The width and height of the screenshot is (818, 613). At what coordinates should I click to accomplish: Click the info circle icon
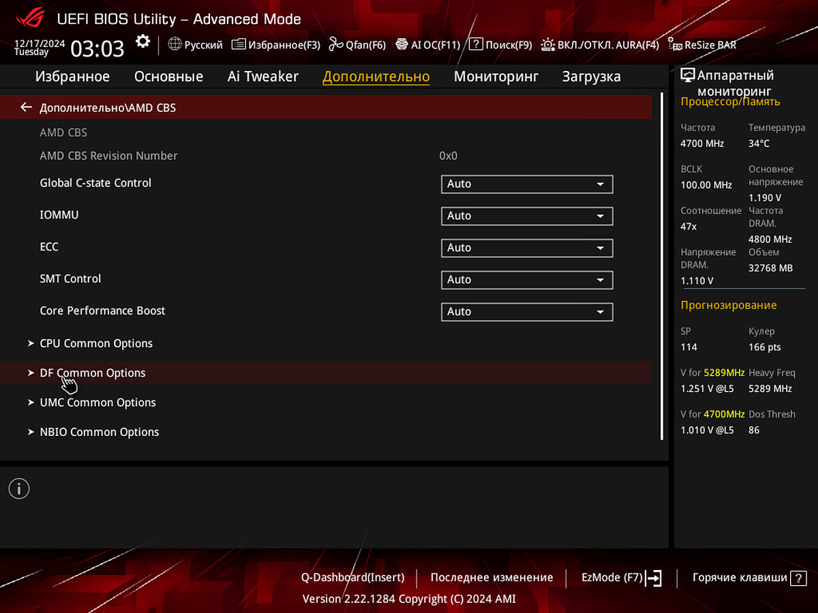19,488
